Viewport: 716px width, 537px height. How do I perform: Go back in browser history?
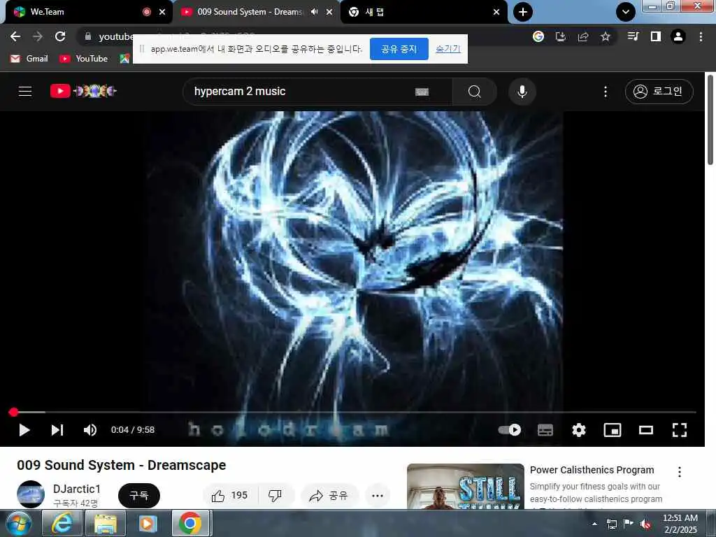[15, 36]
